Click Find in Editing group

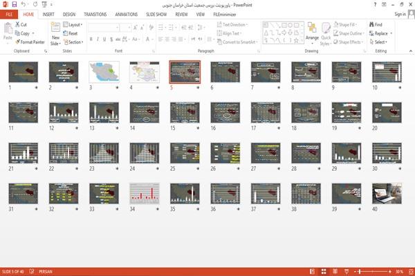pyautogui.click(x=376, y=25)
